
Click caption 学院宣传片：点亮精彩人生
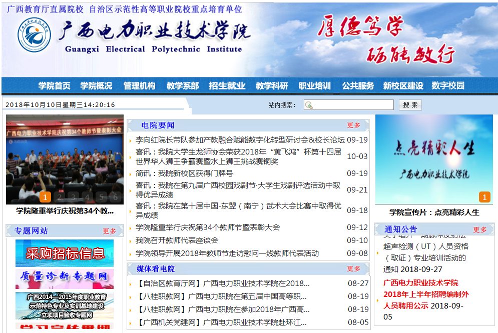click(x=434, y=212)
